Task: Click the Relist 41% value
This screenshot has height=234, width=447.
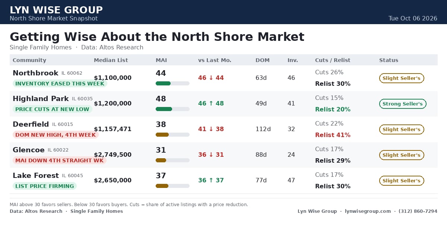Action: [333, 135]
